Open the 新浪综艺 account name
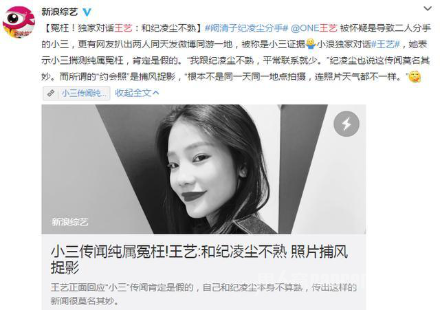The width and height of the screenshot is (440, 310). pyautogui.click(x=60, y=12)
